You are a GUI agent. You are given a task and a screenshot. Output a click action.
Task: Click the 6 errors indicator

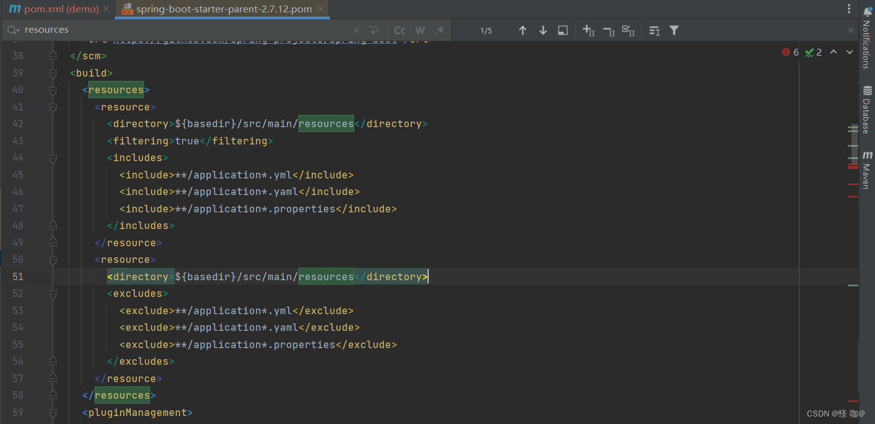pos(790,52)
